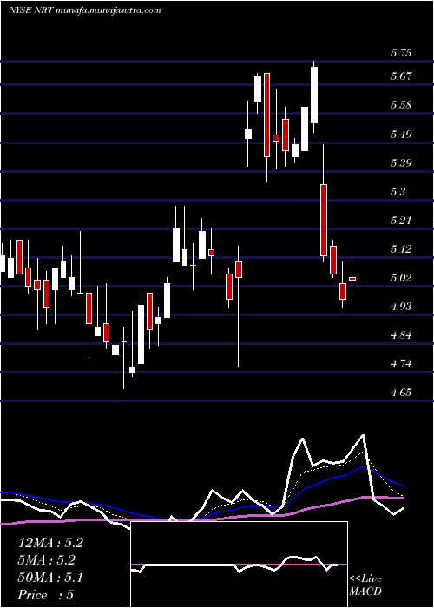Click the <<Live MACD label
Screen dimensions: 434x608
click(x=365, y=585)
